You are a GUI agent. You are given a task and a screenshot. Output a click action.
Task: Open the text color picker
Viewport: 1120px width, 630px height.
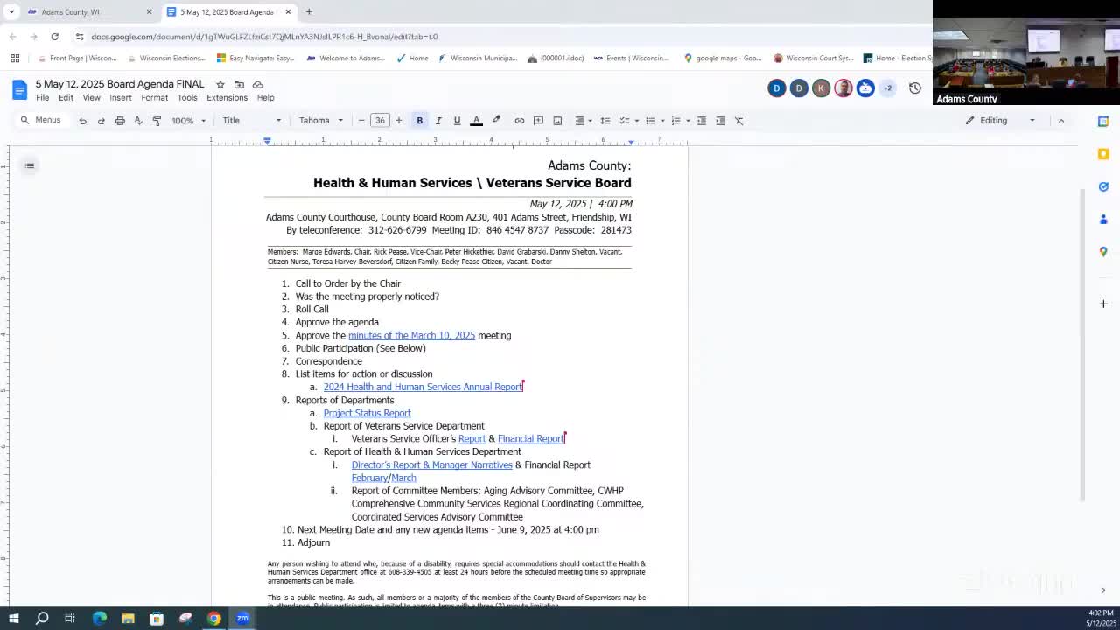[476, 121]
